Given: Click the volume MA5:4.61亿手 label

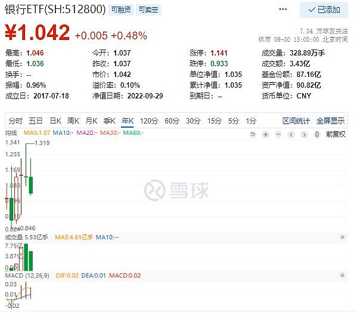Looking at the screenshot, I should pyautogui.click(x=74, y=237).
